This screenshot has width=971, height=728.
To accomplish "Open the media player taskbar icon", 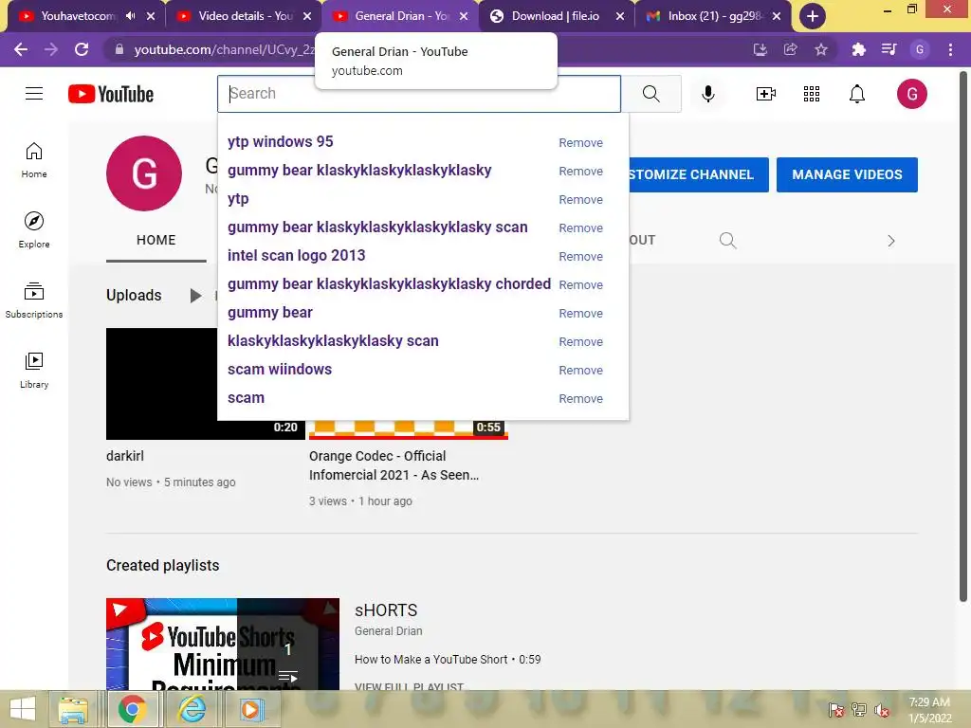I will 250,709.
